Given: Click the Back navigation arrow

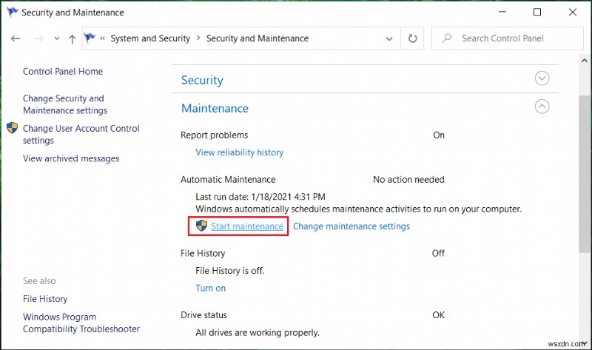Looking at the screenshot, I should point(16,38).
